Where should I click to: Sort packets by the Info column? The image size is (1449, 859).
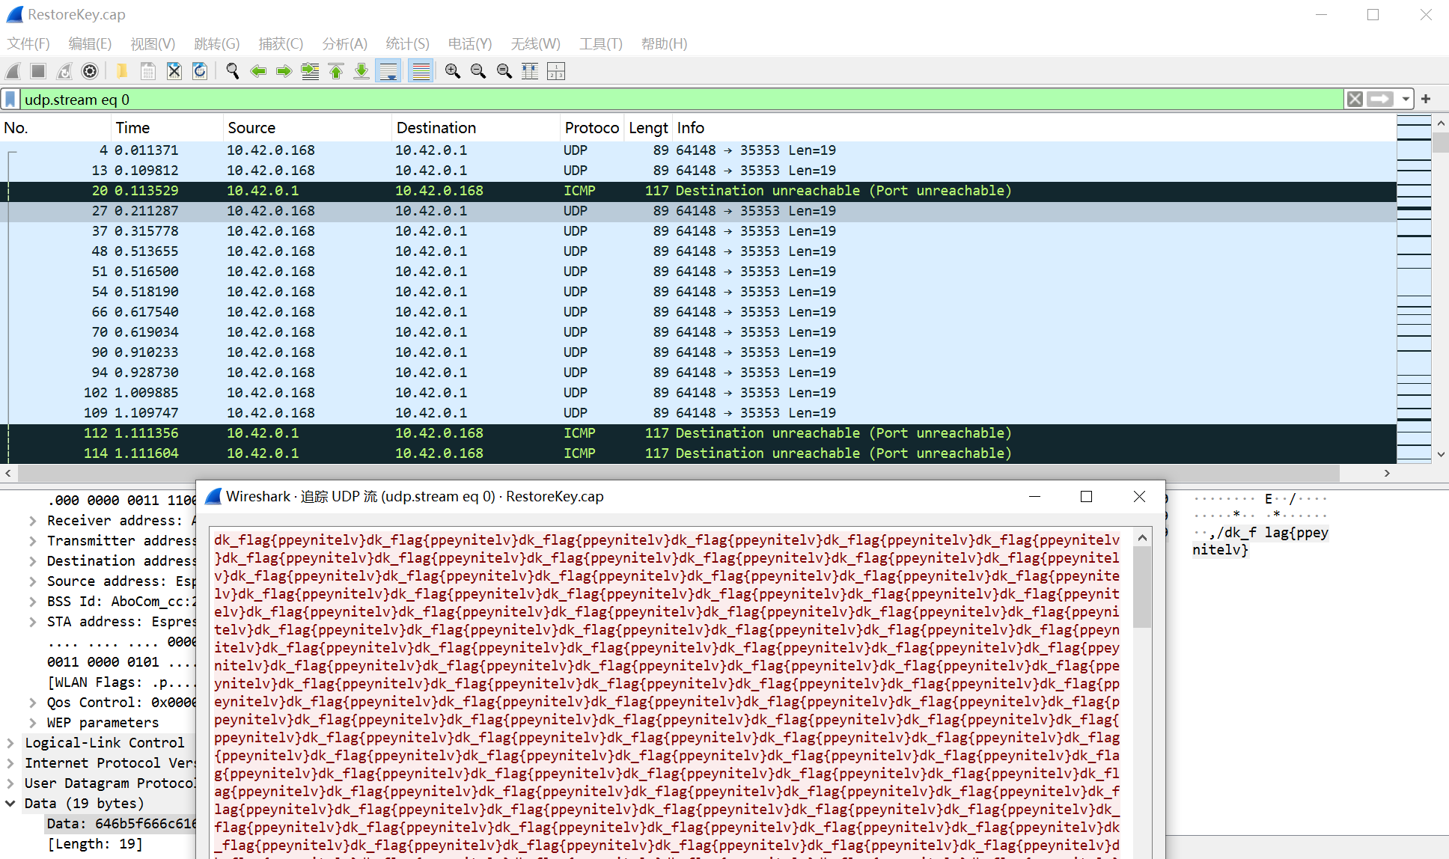point(1034,128)
